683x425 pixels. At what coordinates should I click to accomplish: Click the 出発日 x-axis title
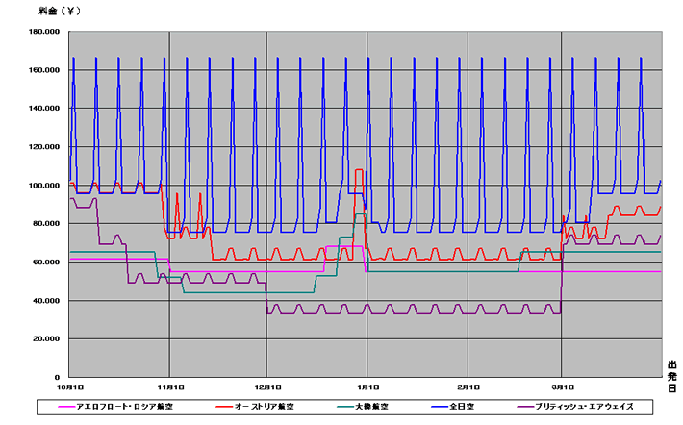[x=672, y=377]
